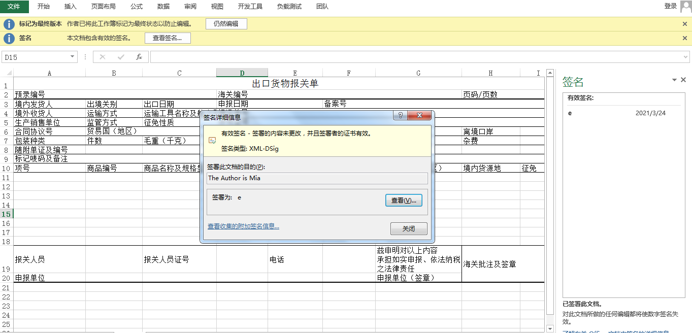Close the 签名 task pane with its X icon
This screenshot has height=333, width=692.
(x=683, y=80)
